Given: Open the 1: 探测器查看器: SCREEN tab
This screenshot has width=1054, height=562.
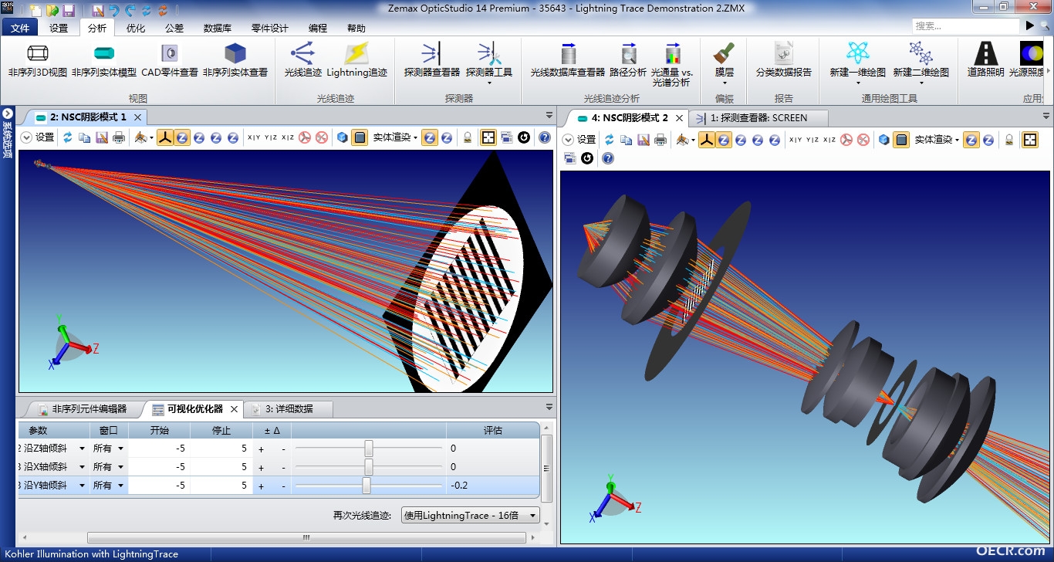Looking at the screenshot, I should coord(758,118).
